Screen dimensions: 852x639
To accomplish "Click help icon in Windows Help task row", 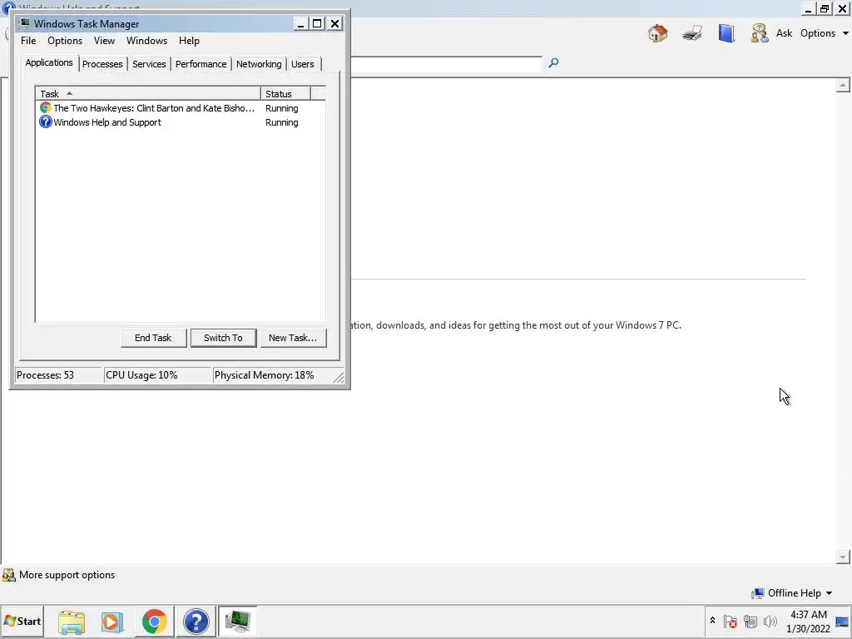I will [45, 121].
